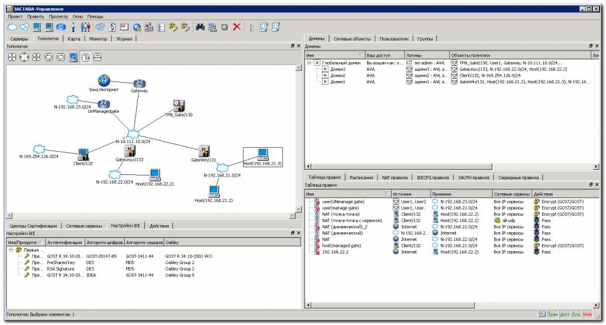Click the first topology layout toolbar button
606x325 pixels.
(12, 57)
